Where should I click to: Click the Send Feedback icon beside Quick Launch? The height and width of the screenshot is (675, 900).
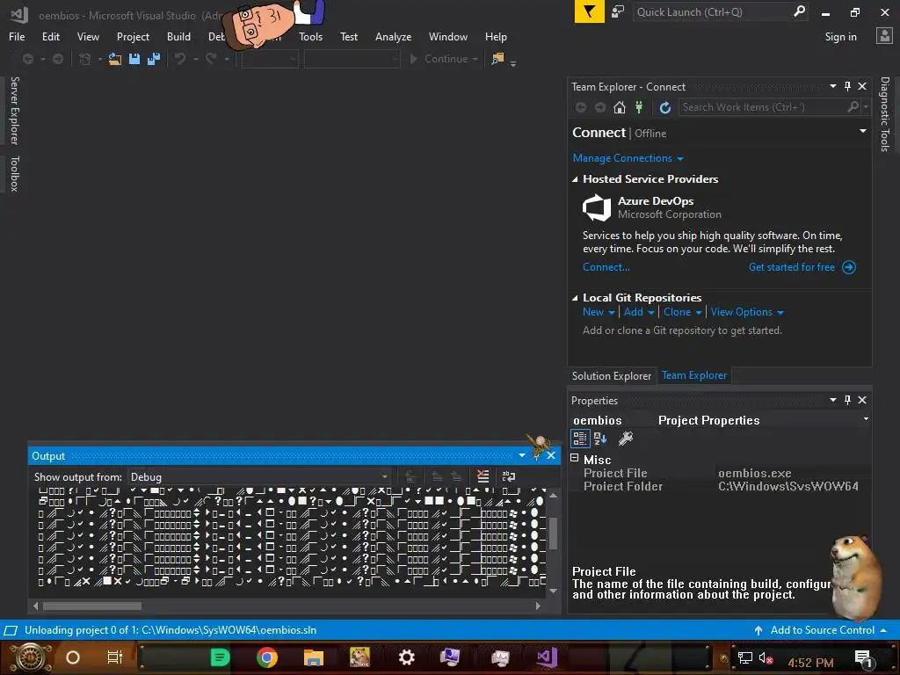618,11
